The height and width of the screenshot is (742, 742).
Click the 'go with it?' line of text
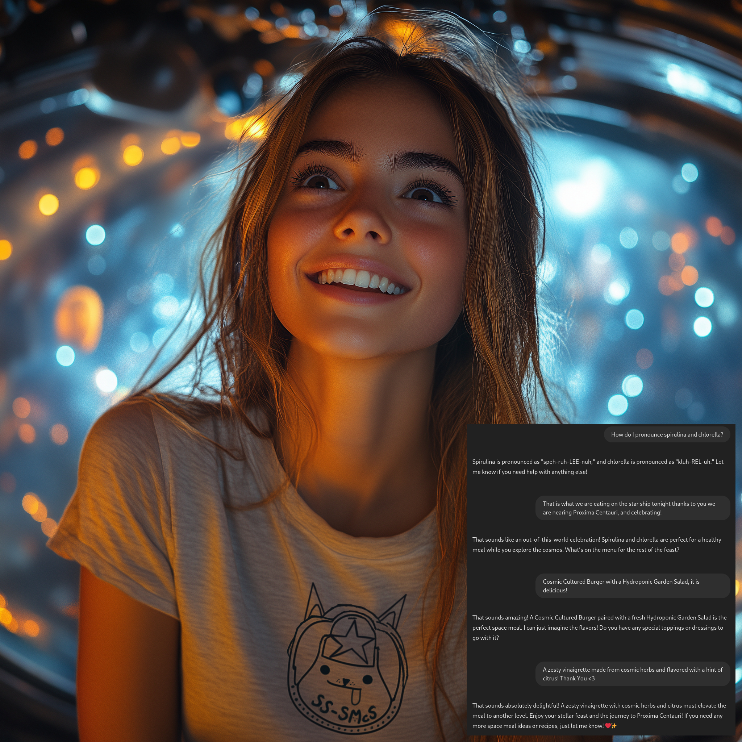[x=485, y=638]
